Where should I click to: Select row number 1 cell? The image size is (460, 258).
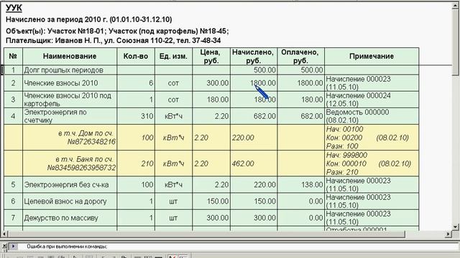pyautogui.click(x=13, y=70)
